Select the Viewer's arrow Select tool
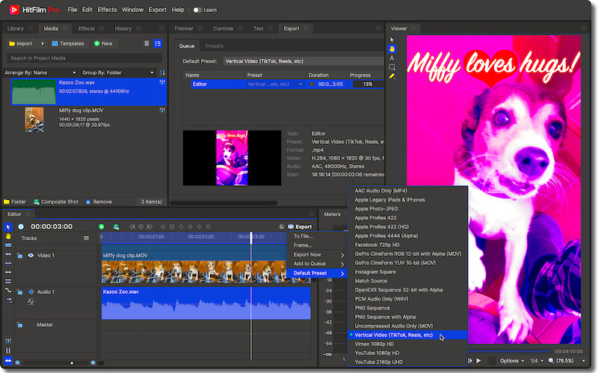This screenshot has width=598, height=373. click(392, 40)
